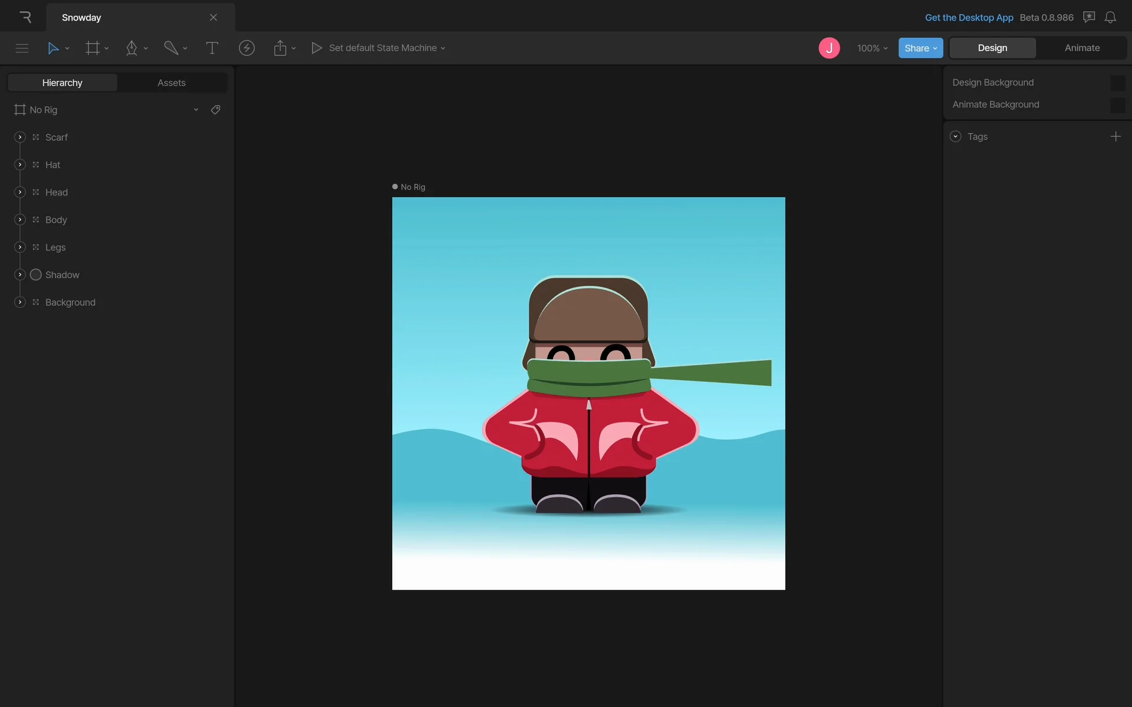Select the Text tool
This screenshot has width=1132, height=707.
212,48
